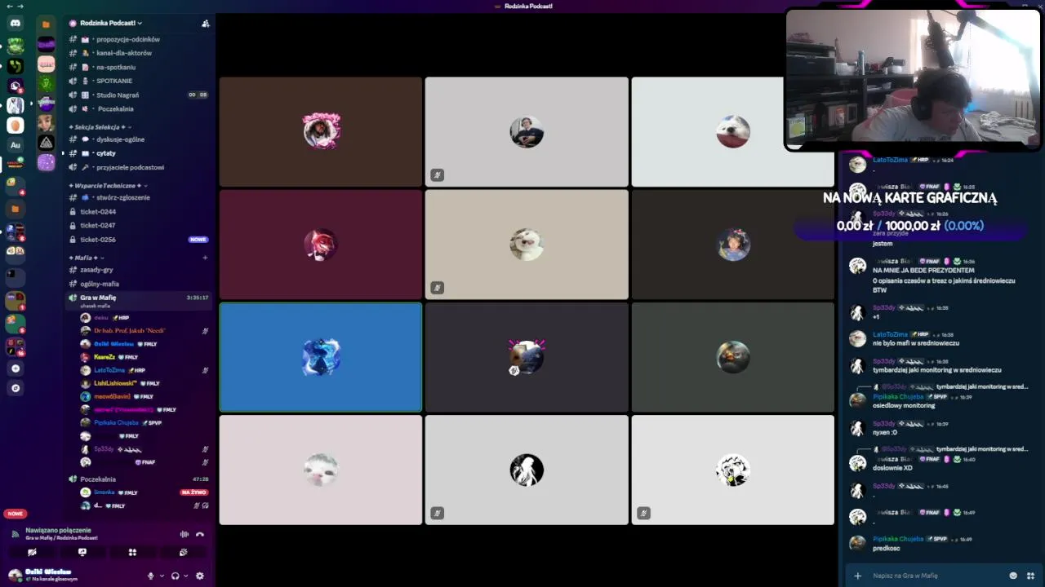The width and height of the screenshot is (1045, 587).
Task: Open the orange server folder icon at top
Action: click(46, 24)
